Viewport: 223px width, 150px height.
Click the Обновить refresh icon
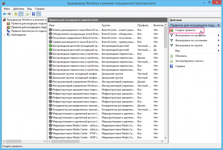pyautogui.click(x=172, y=56)
